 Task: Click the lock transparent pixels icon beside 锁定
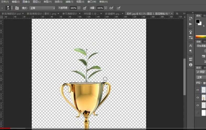[x=204, y=83]
